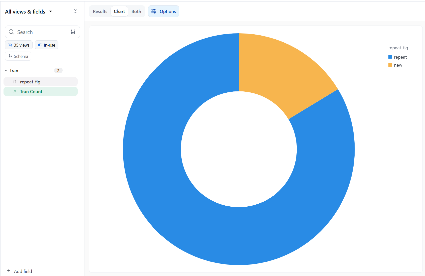This screenshot has height=276, width=425.
Task: Click the plus icon beside Add field
Action: pyautogui.click(x=9, y=271)
